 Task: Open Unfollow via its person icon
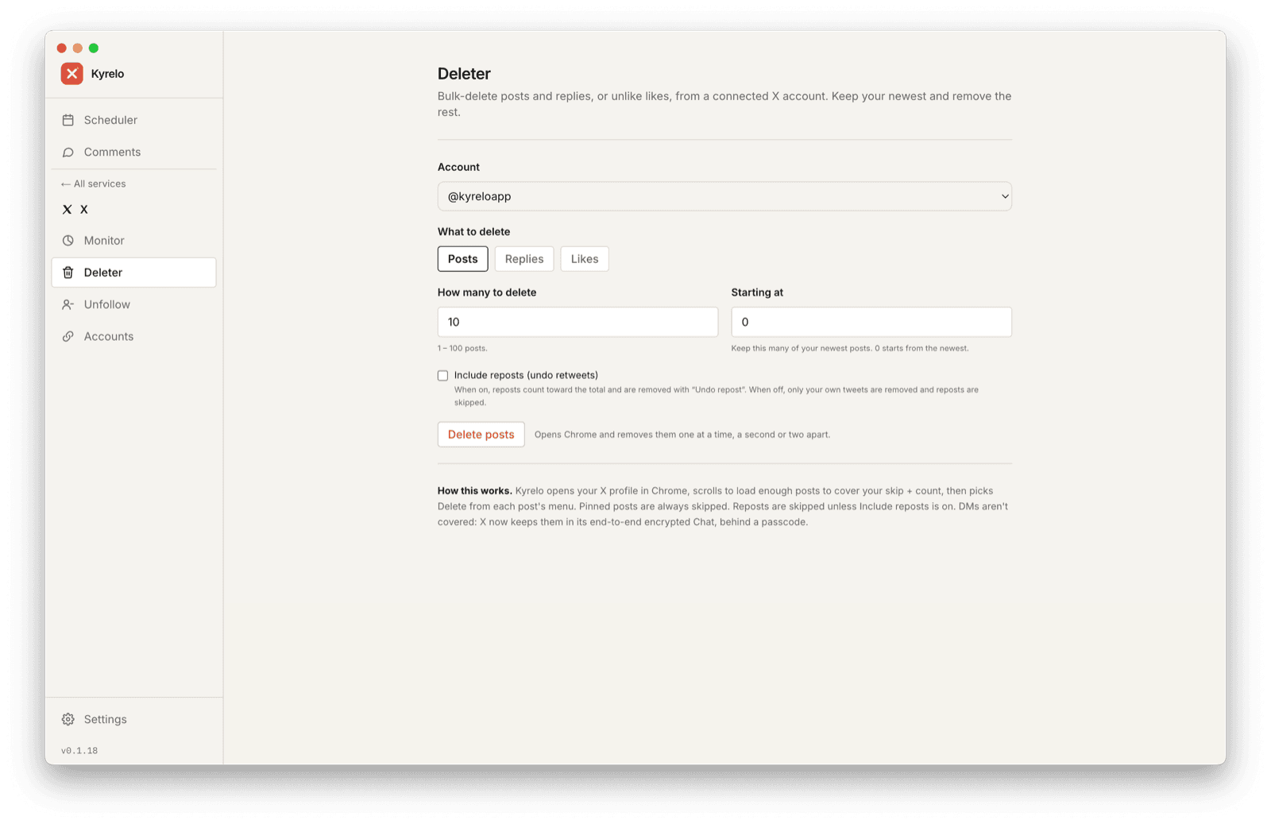pos(68,304)
